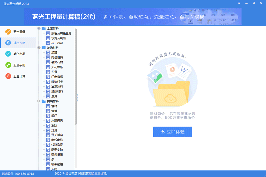Open the title bar dropdown menu arrow
This screenshot has height=177, width=266.
point(239,3)
